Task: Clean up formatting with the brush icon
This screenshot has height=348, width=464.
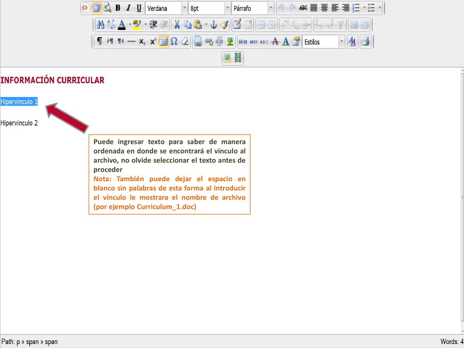Action: click(225, 24)
